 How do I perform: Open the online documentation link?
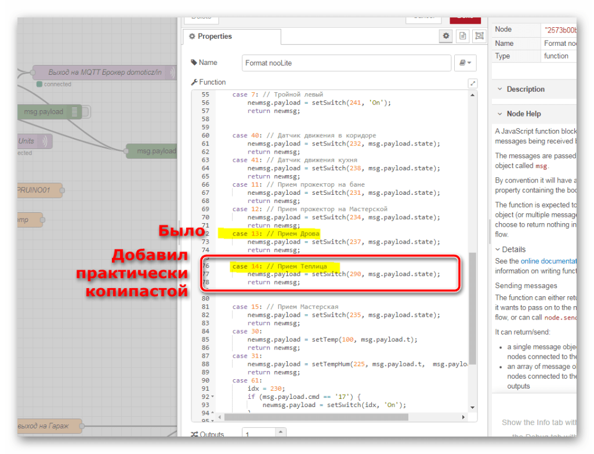click(548, 261)
